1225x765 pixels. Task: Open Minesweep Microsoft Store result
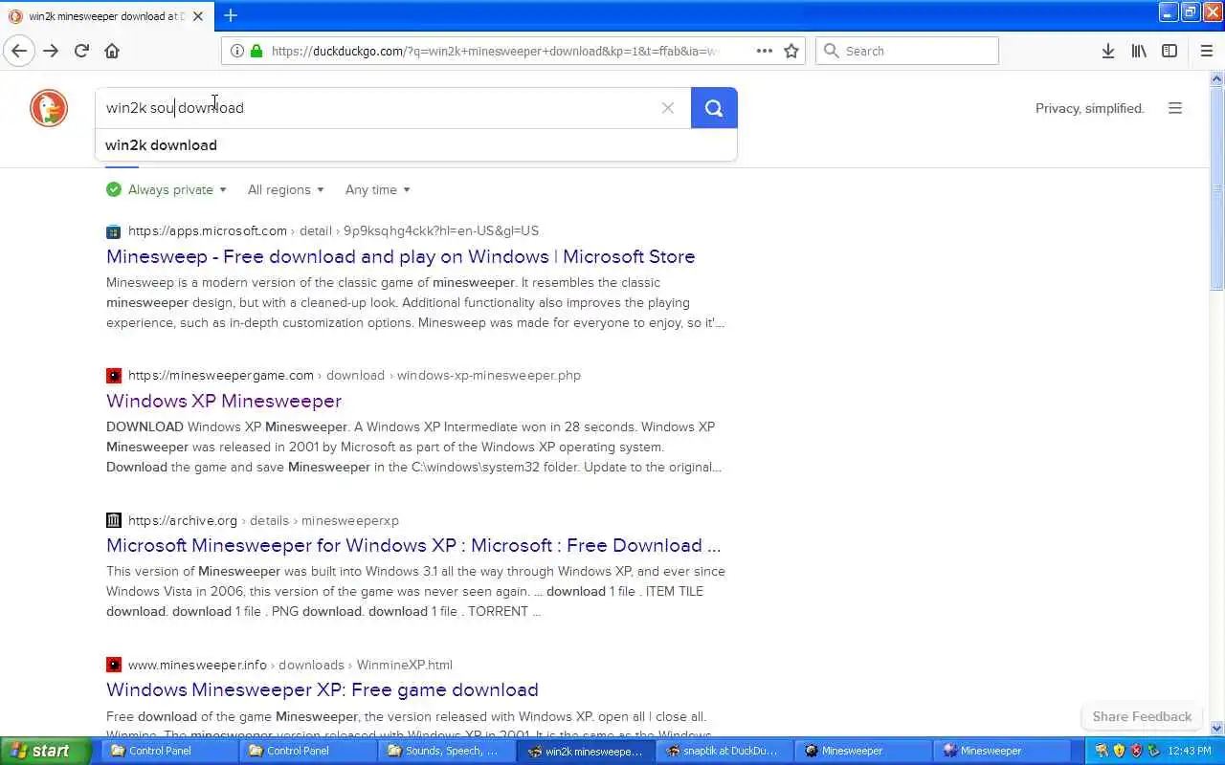pos(400,256)
